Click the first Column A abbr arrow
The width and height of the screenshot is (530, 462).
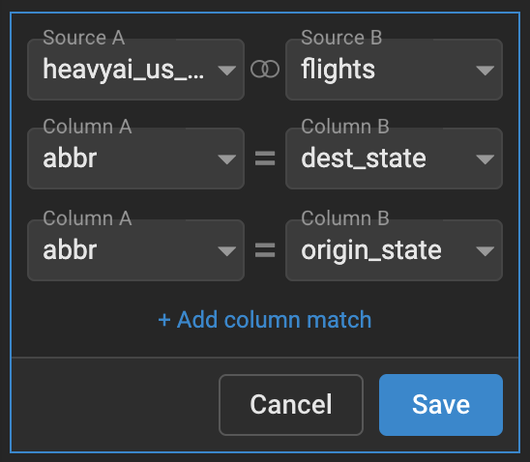tap(227, 159)
